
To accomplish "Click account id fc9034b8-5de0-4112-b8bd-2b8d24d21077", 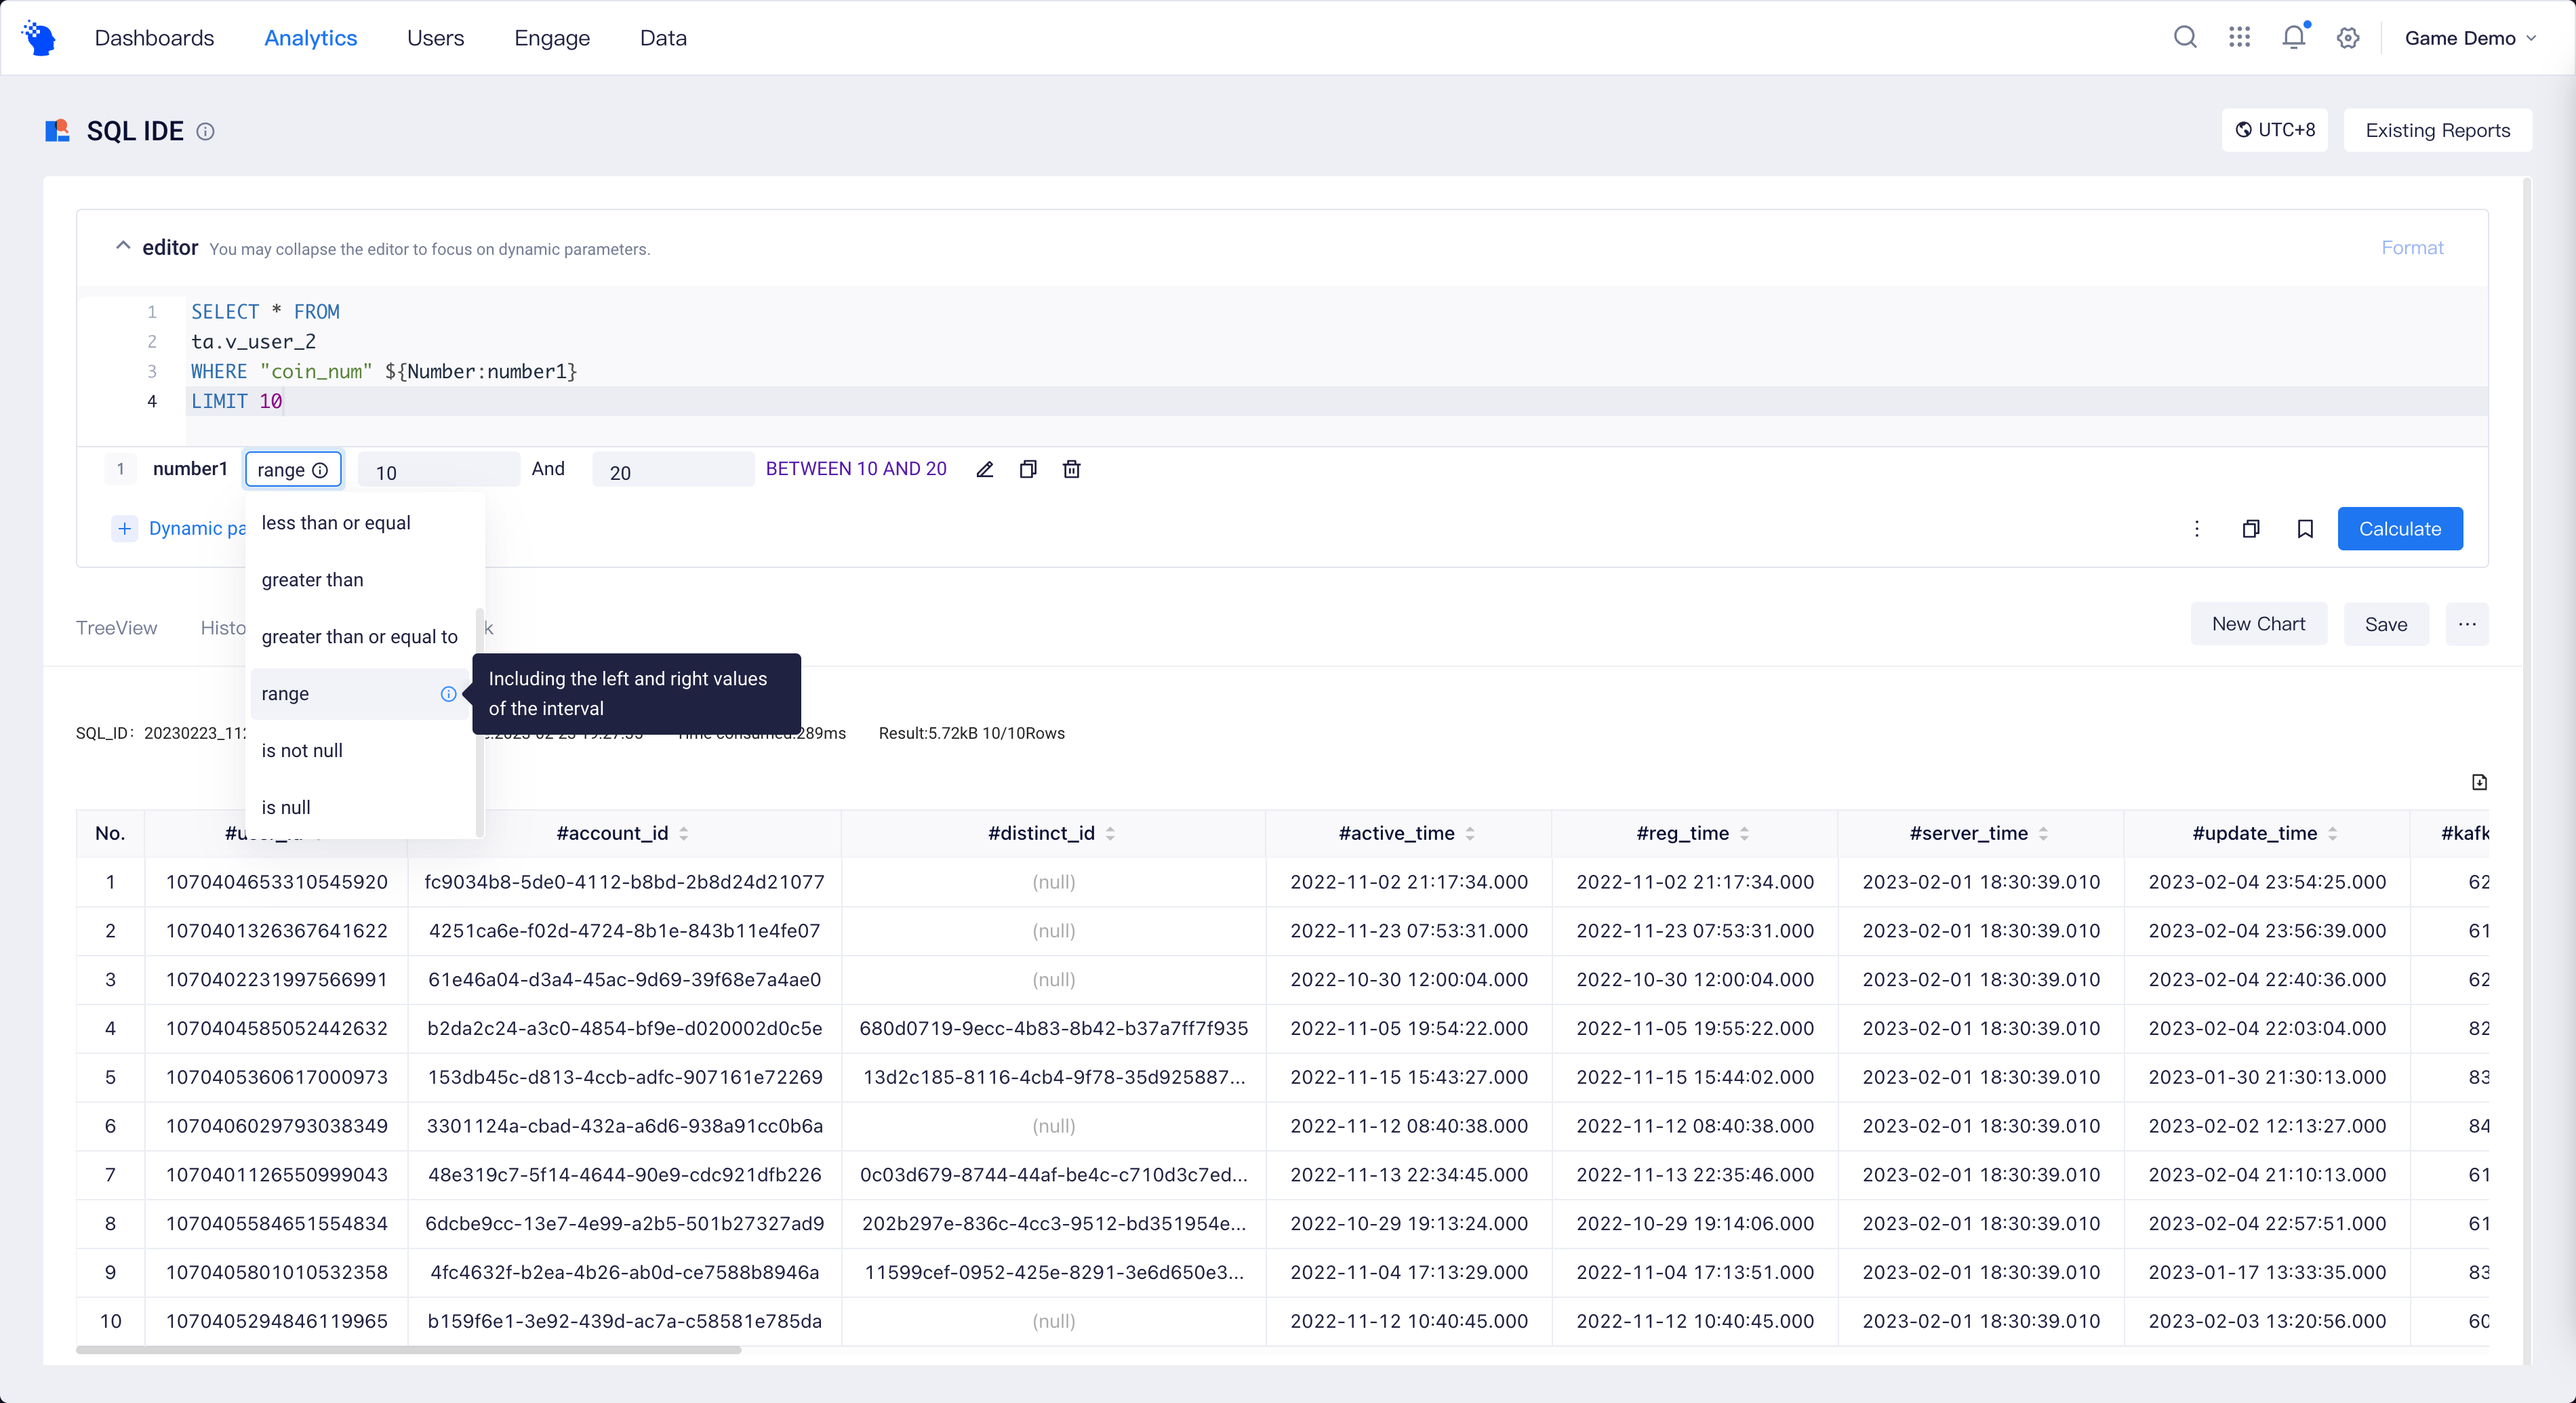I will pyautogui.click(x=624, y=882).
